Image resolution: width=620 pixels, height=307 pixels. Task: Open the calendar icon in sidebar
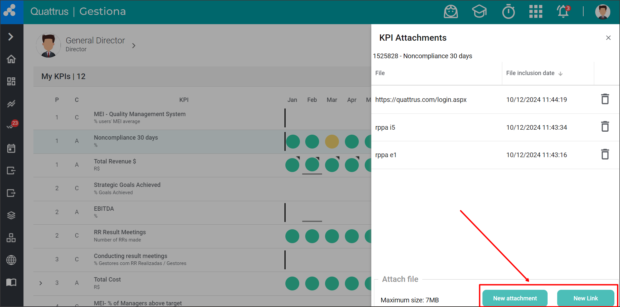click(x=11, y=149)
